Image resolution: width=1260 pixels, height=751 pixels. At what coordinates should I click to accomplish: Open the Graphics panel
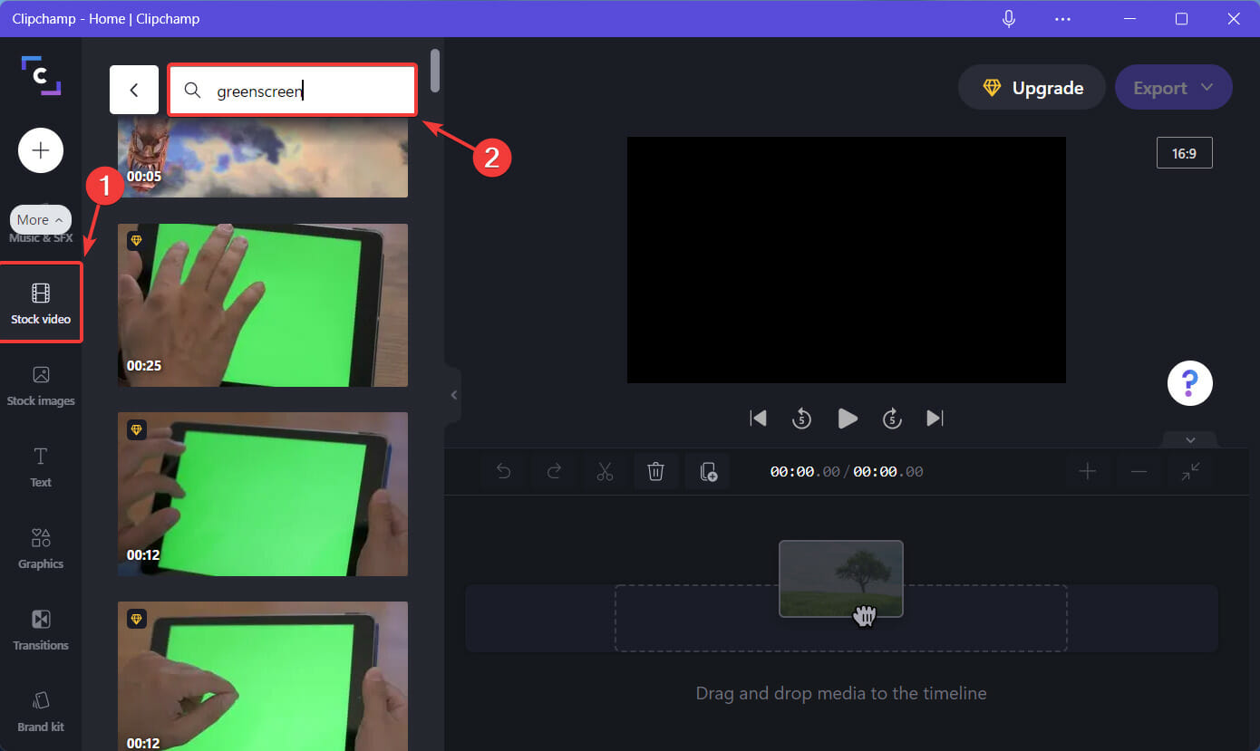(x=40, y=548)
